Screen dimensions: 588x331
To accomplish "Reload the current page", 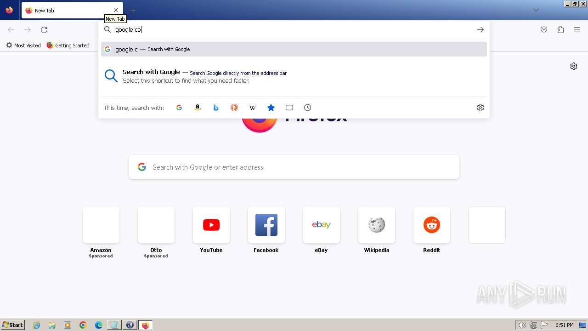I will click(x=44, y=29).
